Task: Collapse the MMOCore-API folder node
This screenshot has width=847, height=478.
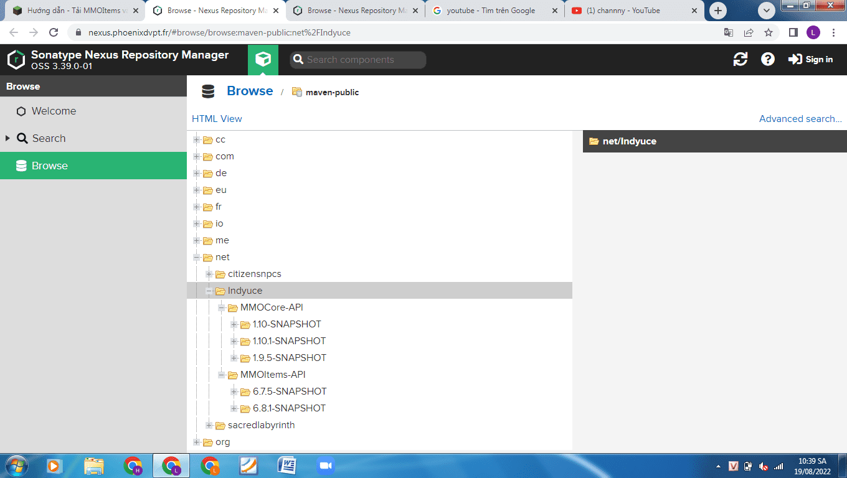Action: click(x=222, y=307)
